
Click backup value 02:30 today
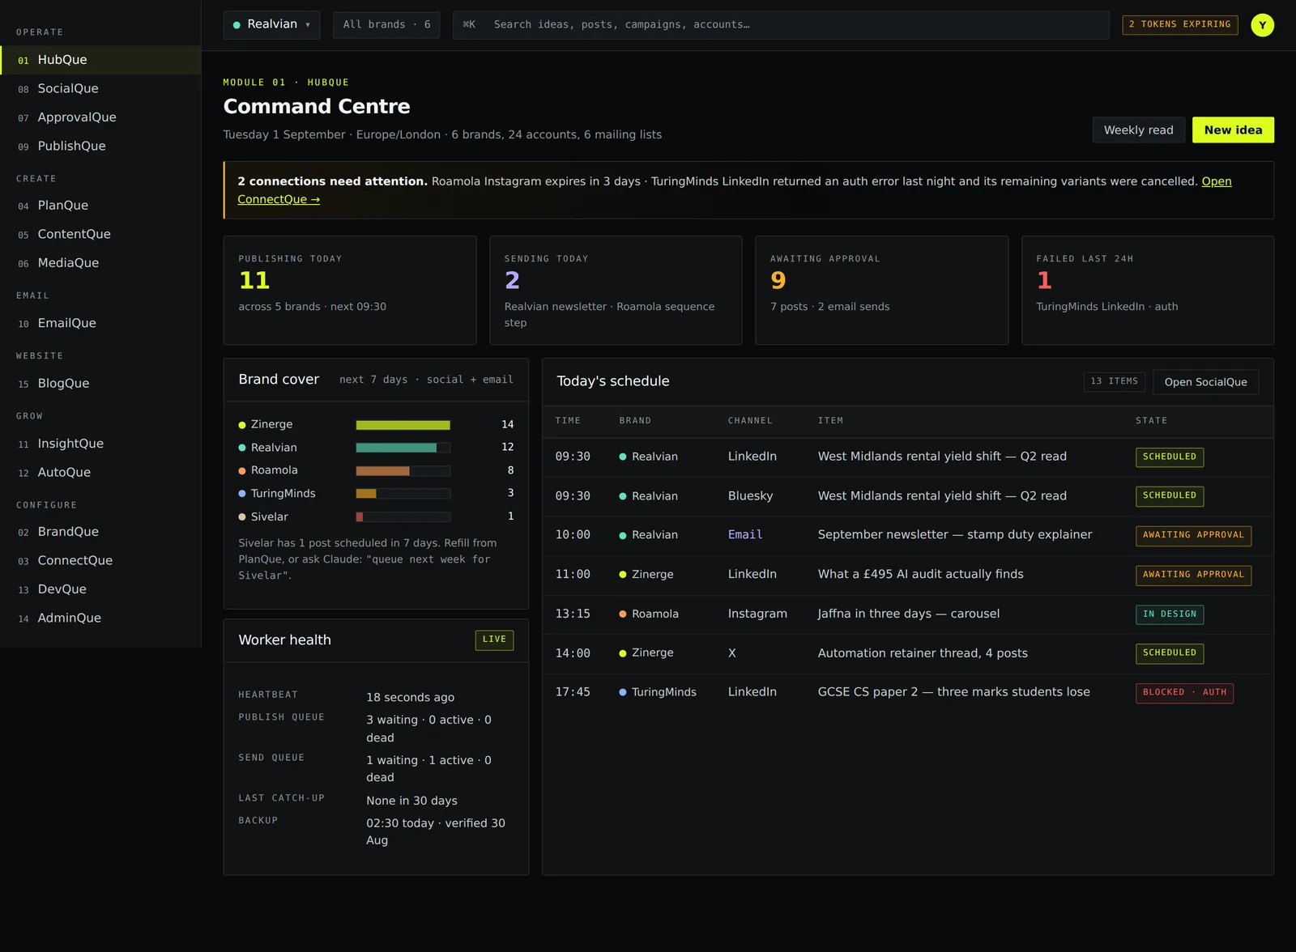[436, 832]
